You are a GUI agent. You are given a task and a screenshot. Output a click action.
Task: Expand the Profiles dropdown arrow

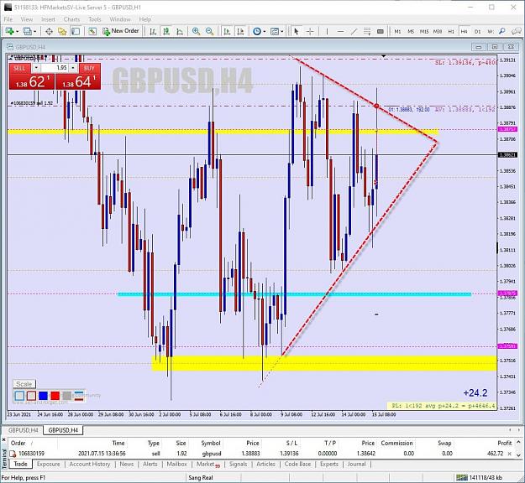(34, 31)
